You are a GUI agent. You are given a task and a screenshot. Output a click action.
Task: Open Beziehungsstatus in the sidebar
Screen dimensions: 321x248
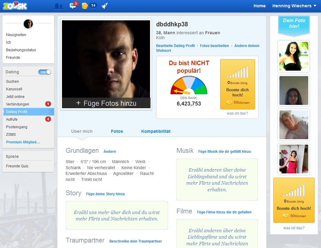coord(21,50)
